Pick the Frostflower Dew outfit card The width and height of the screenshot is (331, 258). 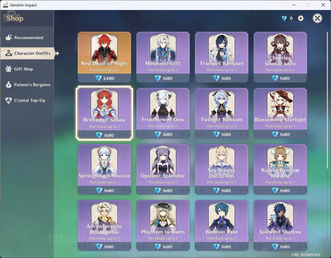163,113
